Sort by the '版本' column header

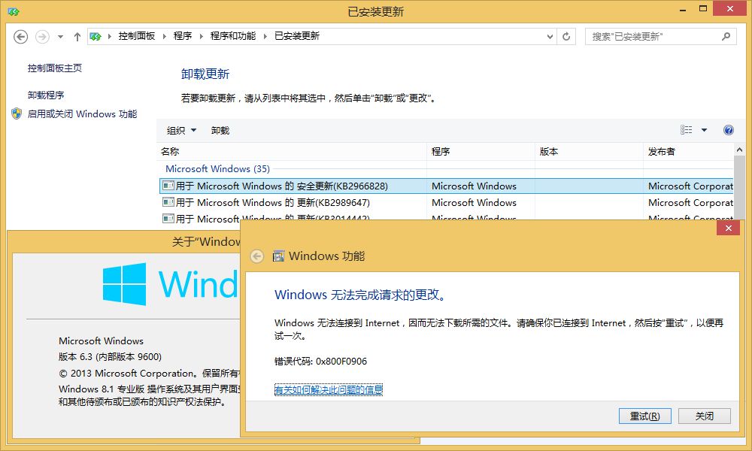click(589, 151)
